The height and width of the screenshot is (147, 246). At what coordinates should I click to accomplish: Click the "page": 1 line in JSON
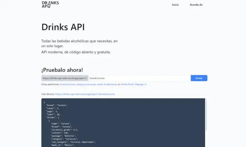click(52, 111)
